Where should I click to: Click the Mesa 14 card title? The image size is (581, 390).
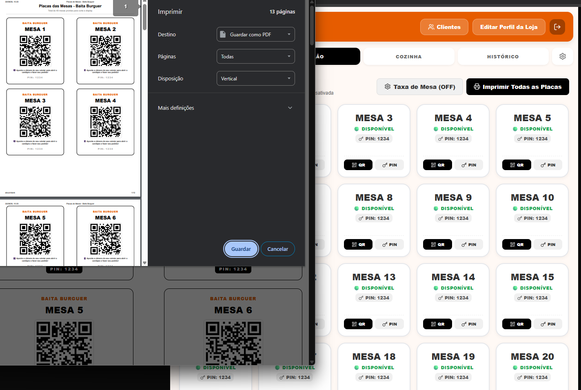[453, 277]
